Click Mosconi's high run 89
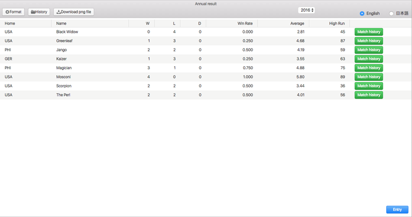412x217 pixels. [x=342, y=77]
